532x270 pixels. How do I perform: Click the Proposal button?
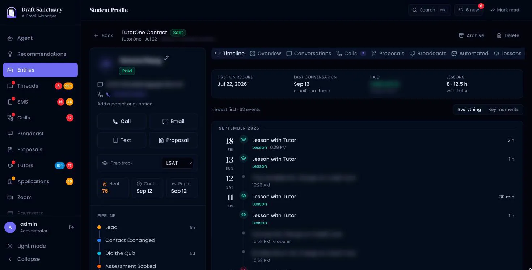pyautogui.click(x=173, y=140)
